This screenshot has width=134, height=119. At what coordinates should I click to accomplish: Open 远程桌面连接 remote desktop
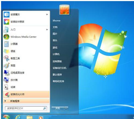[26, 73]
